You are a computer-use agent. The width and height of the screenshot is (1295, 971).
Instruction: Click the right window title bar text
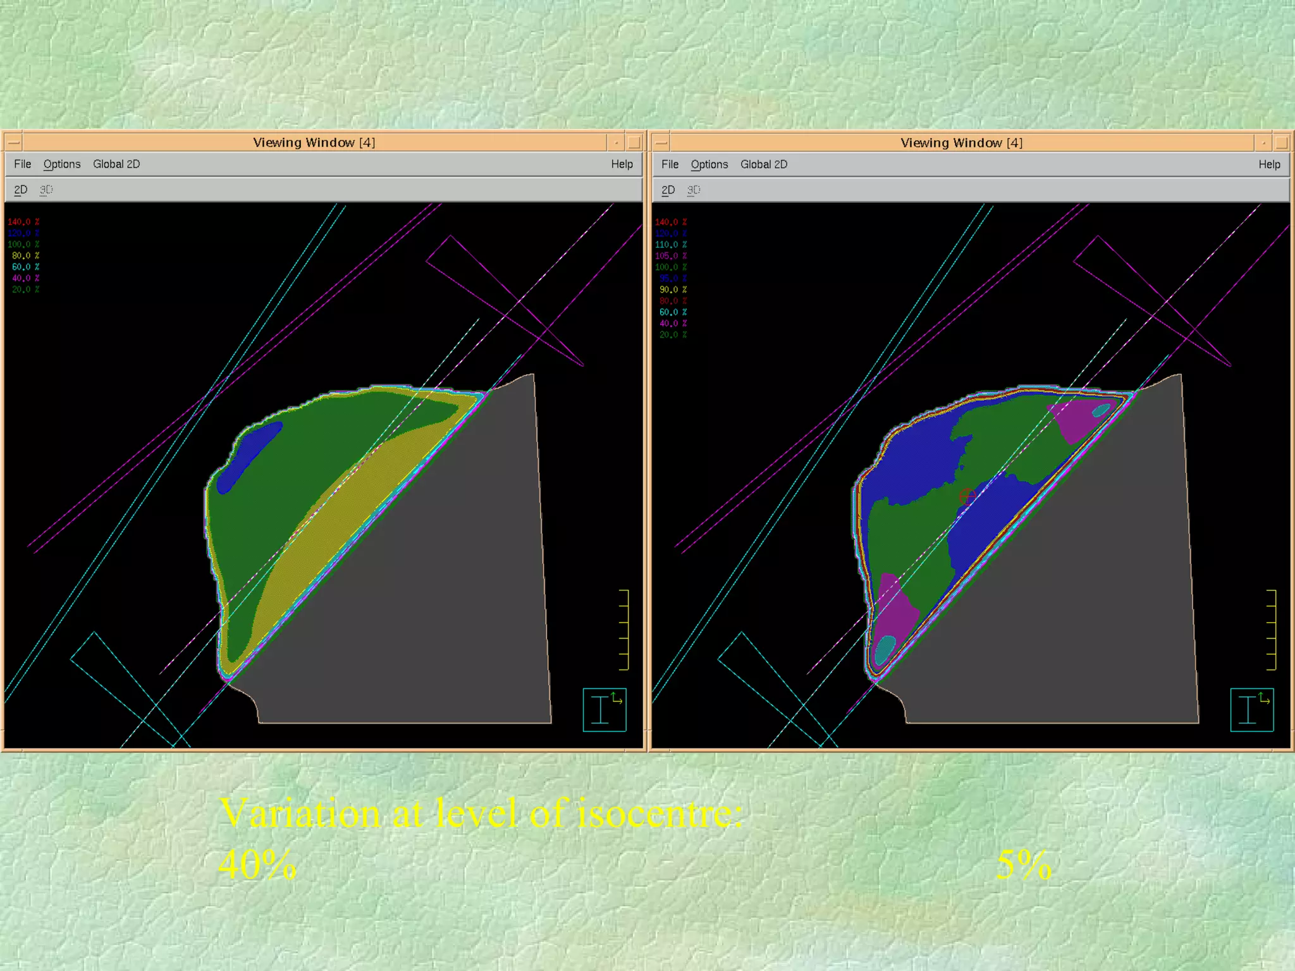962,143
